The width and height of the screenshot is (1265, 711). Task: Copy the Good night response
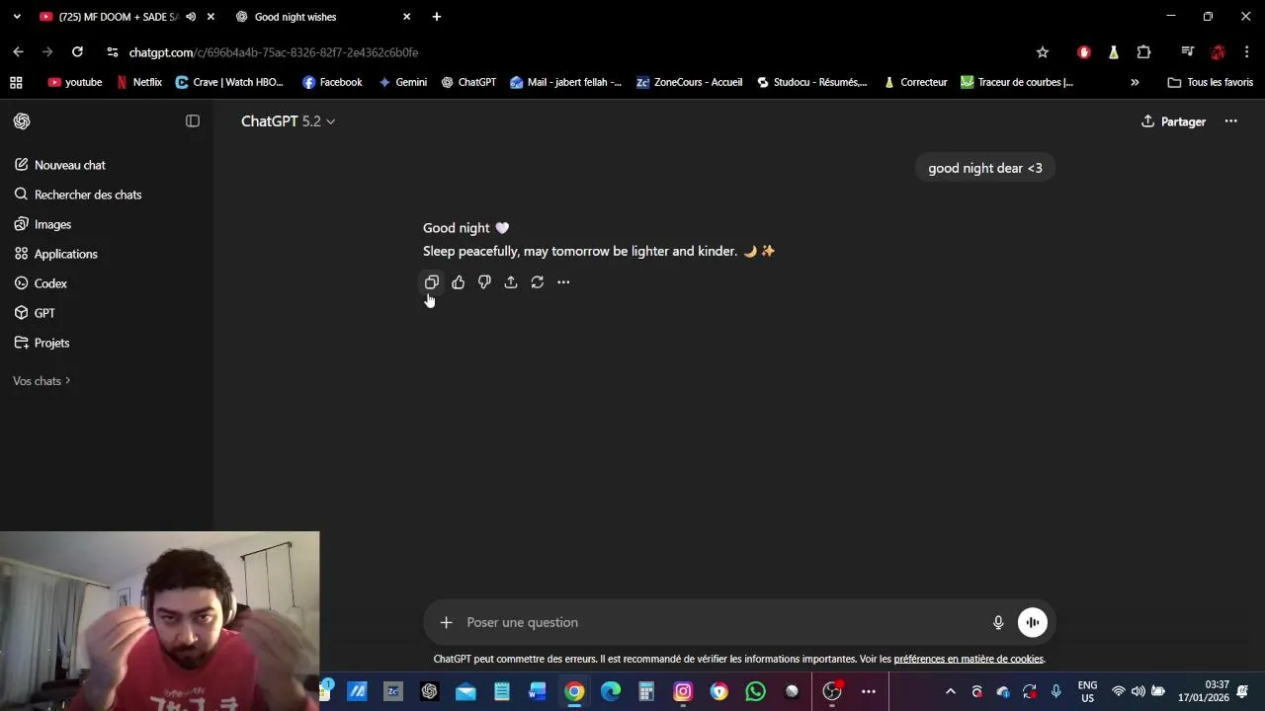[x=432, y=282]
